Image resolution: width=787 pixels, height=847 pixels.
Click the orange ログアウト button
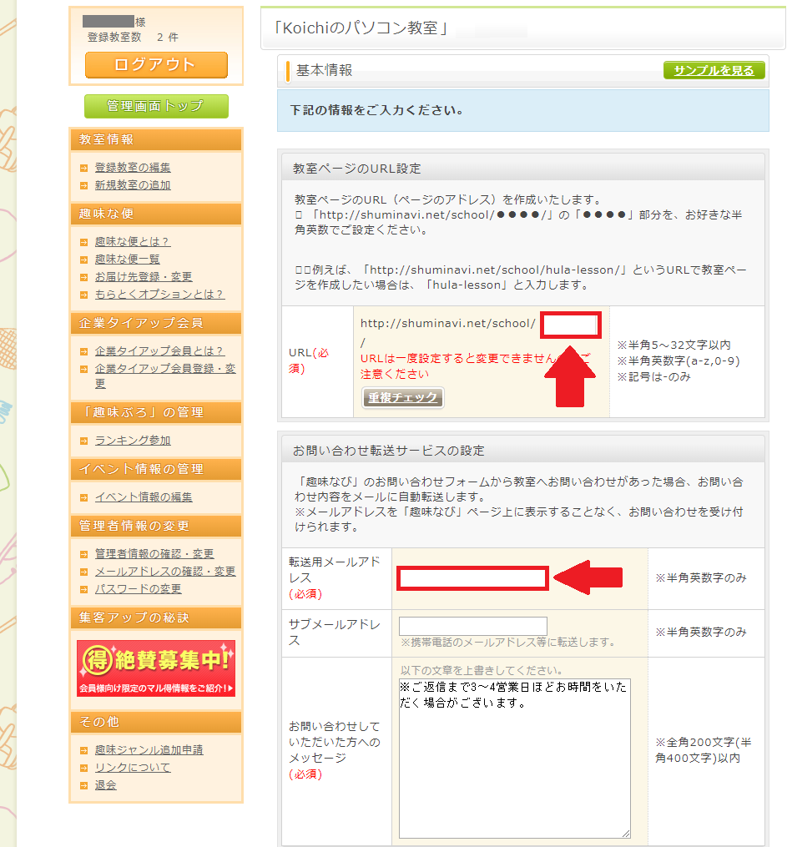pyautogui.click(x=156, y=65)
